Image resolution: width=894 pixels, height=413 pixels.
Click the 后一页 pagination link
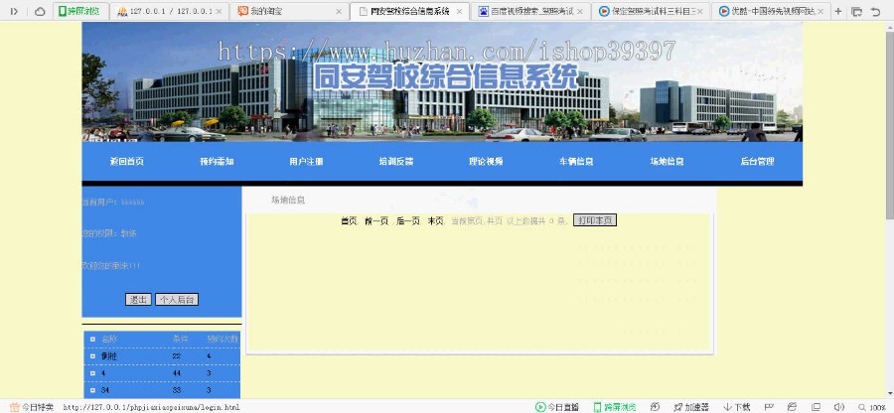[408, 220]
